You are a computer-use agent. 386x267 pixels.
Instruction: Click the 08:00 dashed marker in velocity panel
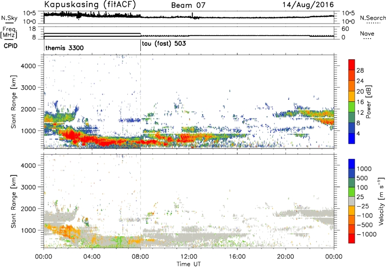pos(140,200)
